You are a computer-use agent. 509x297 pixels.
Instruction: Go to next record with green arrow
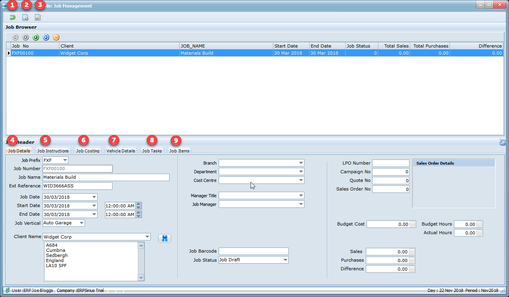tap(36, 37)
